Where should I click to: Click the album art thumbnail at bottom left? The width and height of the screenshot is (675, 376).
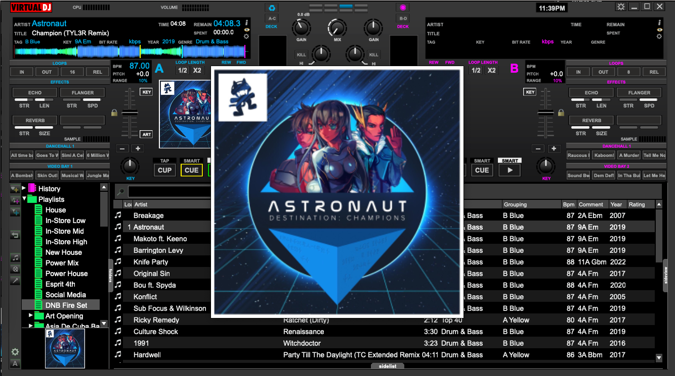tap(65, 348)
